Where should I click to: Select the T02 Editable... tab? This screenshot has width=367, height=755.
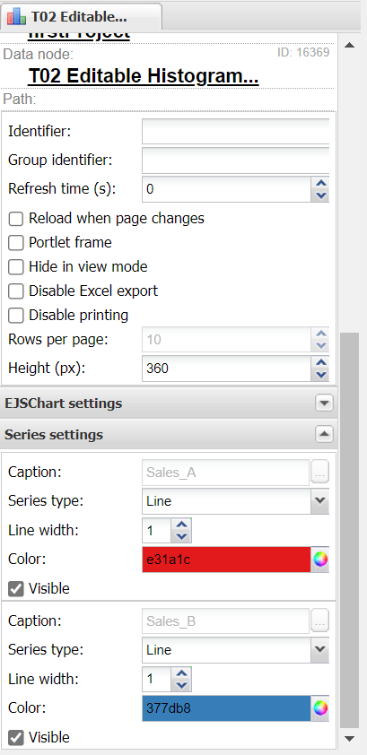[81, 17]
